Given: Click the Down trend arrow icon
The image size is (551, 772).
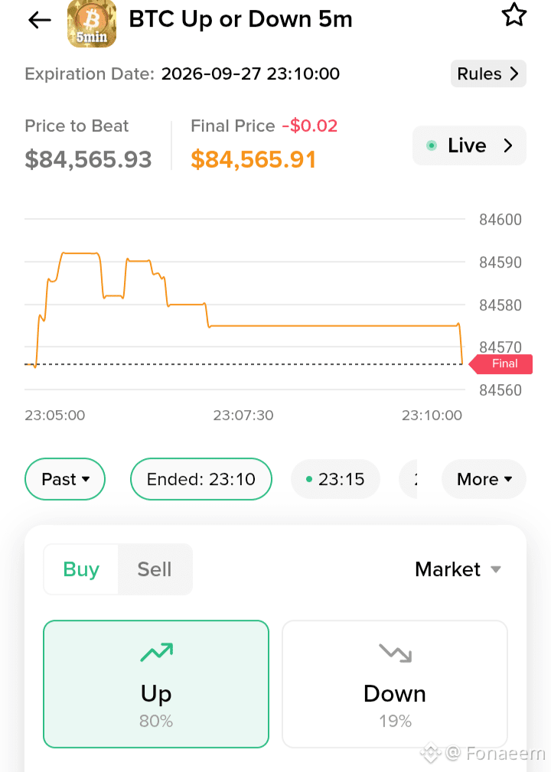Looking at the screenshot, I should coord(396,653).
